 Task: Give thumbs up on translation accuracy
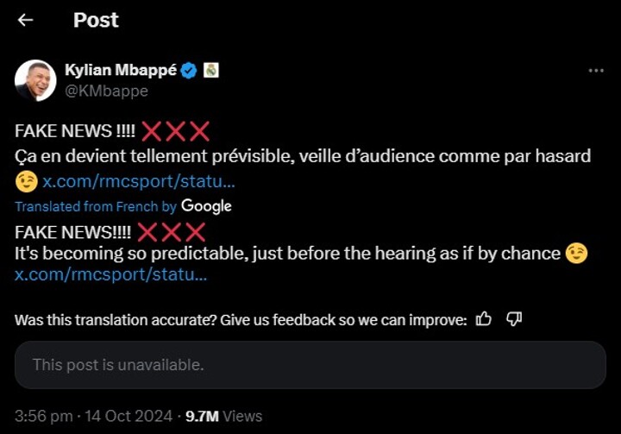(x=484, y=319)
